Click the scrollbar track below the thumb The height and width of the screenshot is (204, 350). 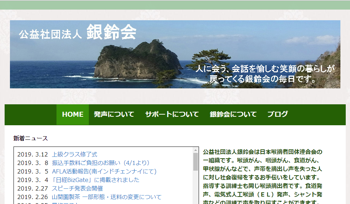[195, 188]
